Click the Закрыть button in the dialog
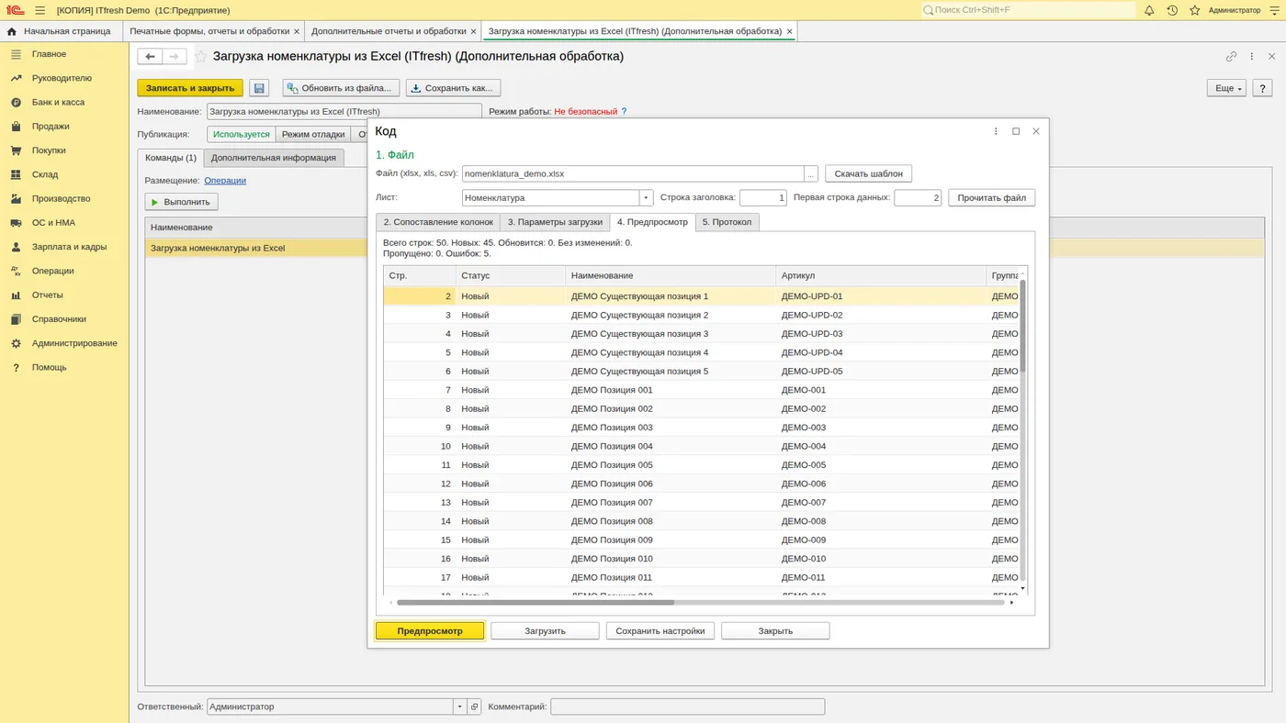 tap(775, 631)
